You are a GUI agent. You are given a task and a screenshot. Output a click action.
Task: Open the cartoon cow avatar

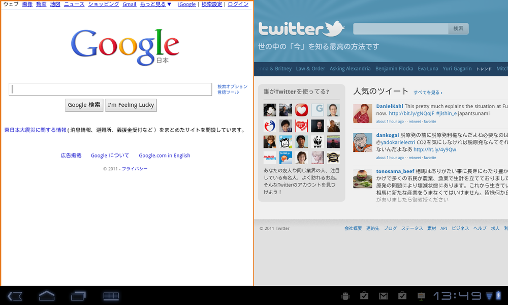click(x=285, y=142)
